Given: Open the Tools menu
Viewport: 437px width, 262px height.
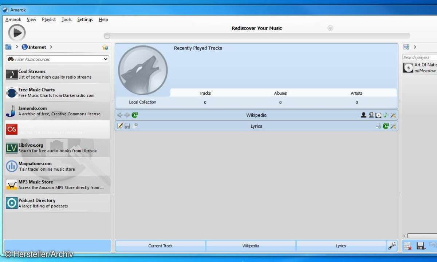Looking at the screenshot, I should tap(67, 20).
